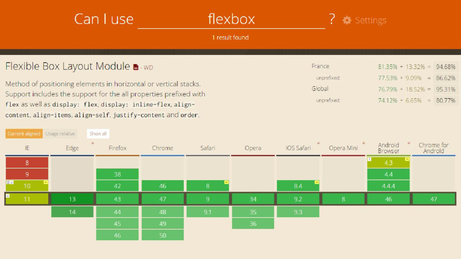
Task: Click the 1 result found text
Action: (230, 38)
